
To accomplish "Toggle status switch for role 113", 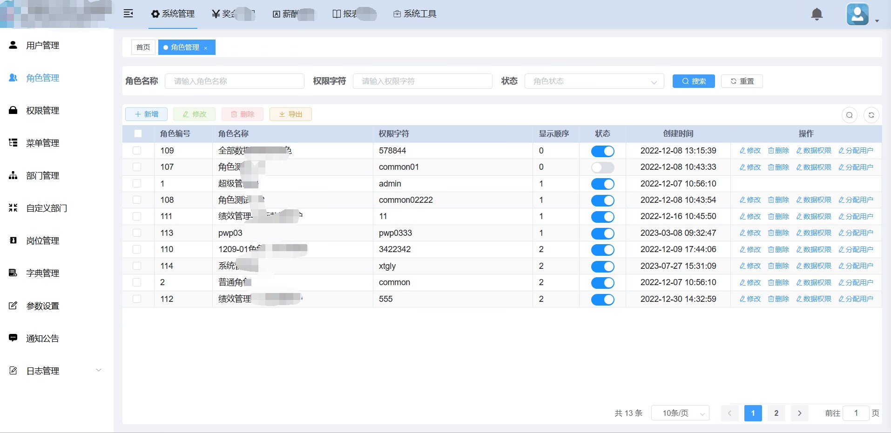I will click(602, 233).
